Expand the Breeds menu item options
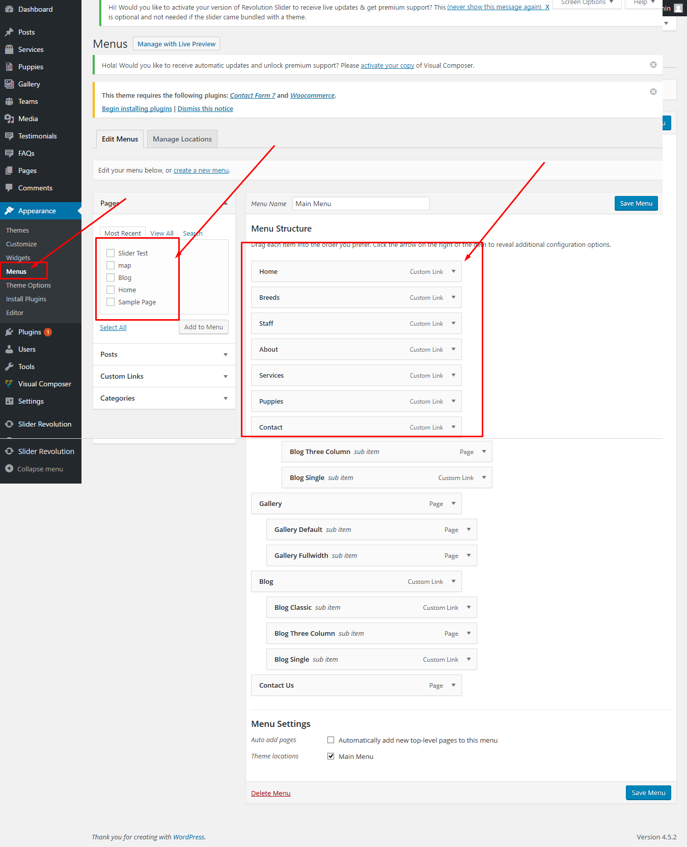Viewport: 687px width, 847px height. 453,297
